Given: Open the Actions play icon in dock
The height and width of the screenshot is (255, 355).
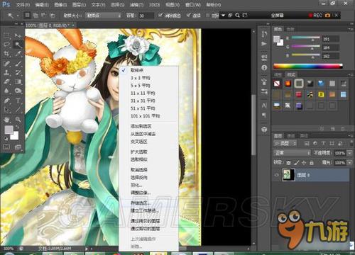Looking at the screenshot, I should (264, 44).
